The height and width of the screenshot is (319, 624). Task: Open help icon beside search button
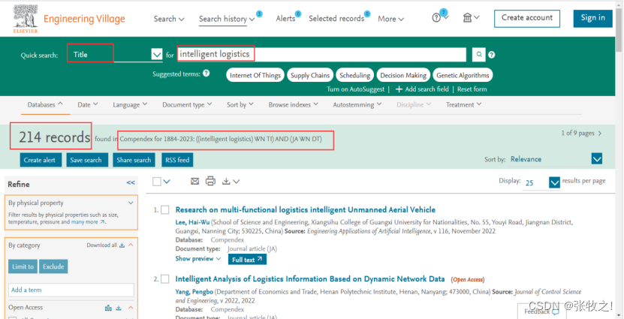pos(492,55)
